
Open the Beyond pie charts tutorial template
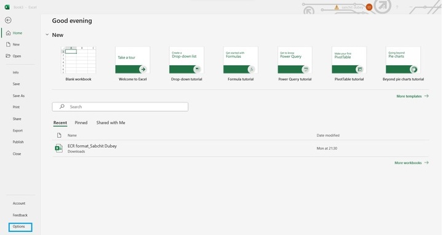(403, 64)
